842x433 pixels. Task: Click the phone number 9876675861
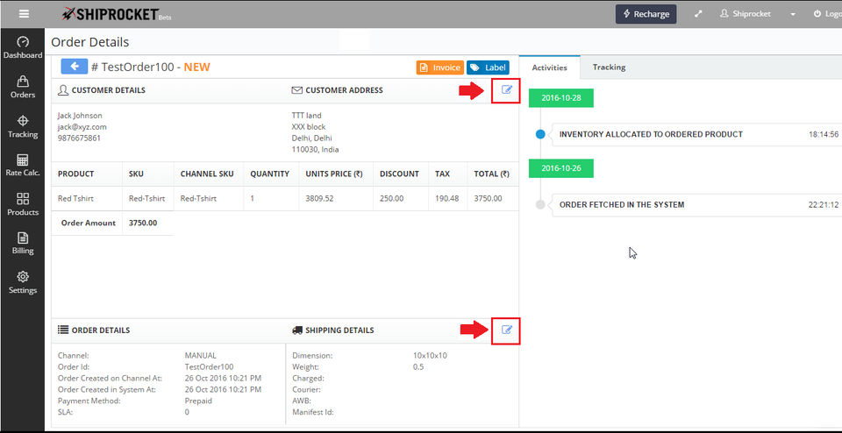pyautogui.click(x=79, y=138)
